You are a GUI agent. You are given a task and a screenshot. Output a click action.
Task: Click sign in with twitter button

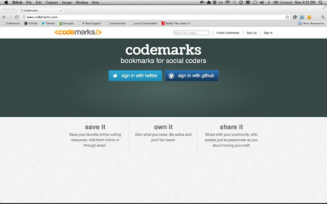(135, 75)
